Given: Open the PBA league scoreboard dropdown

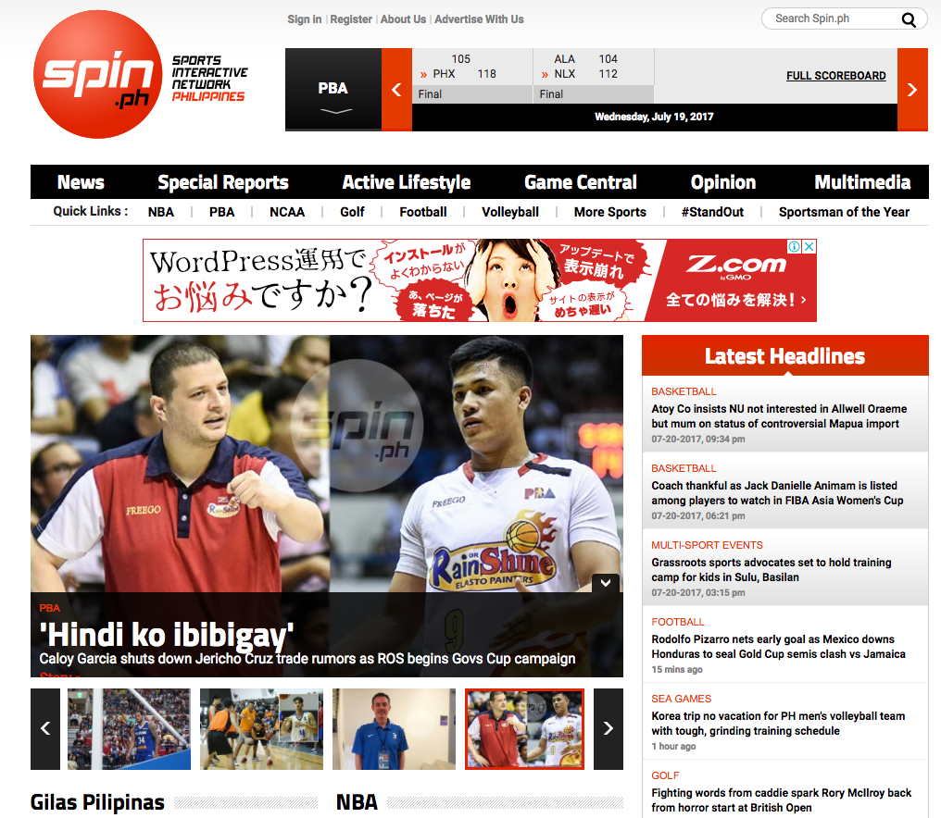Looking at the screenshot, I should [x=333, y=90].
